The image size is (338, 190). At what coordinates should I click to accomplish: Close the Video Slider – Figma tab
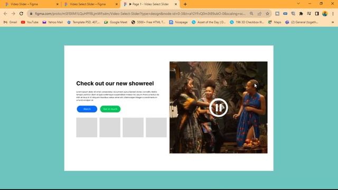pyautogui.click(x=58, y=4)
